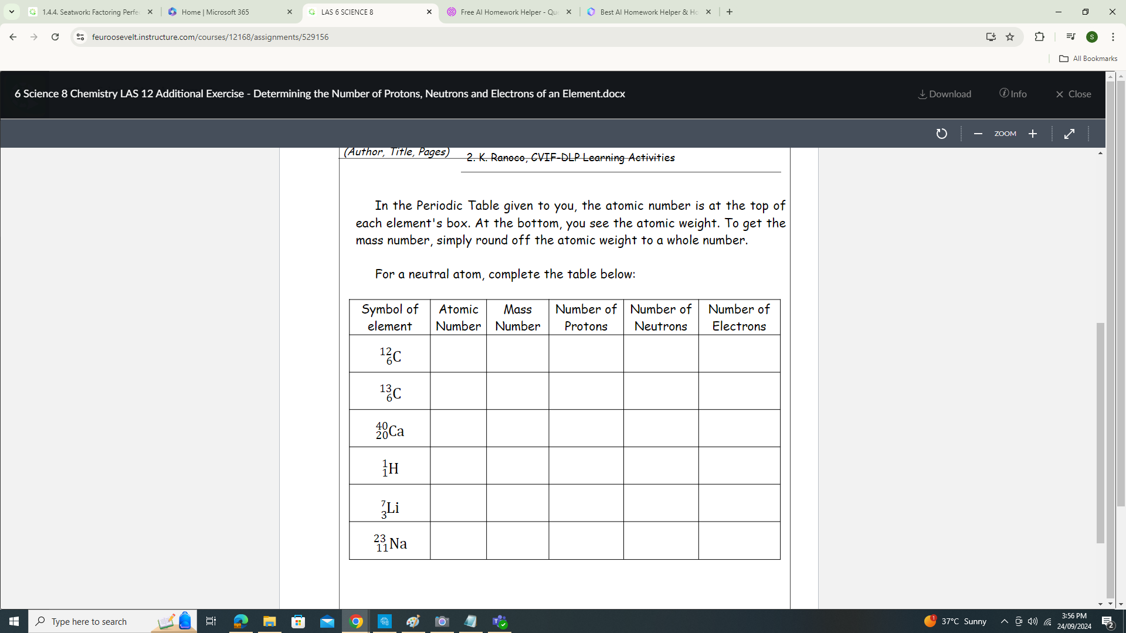This screenshot has width=1126, height=633.
Task: Bookmark this page with star icon
Action: 1010,37
